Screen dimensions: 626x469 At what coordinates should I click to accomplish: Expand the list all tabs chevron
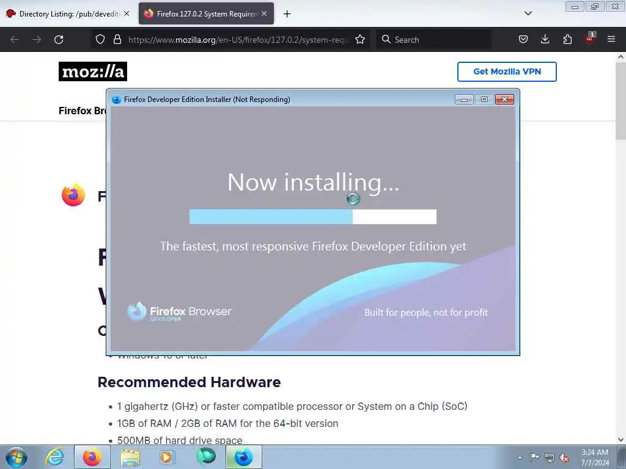(x=528, y=13)
